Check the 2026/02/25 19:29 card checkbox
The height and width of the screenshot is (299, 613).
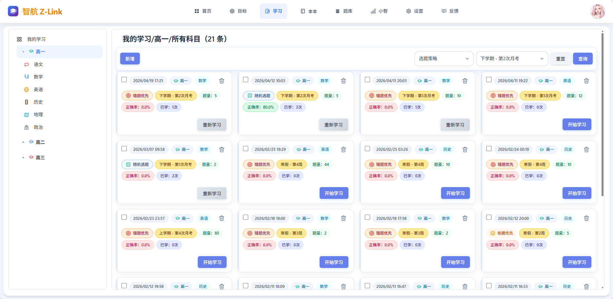coord(246,149)
